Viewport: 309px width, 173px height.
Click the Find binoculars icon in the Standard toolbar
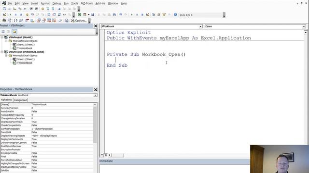coord(114,15)
